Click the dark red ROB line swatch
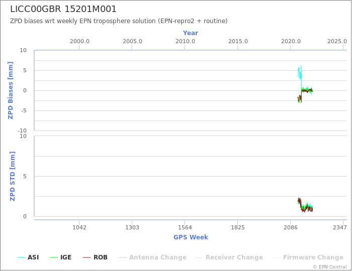This screenshot has width=352, height=271. click(x=86, y=257)
